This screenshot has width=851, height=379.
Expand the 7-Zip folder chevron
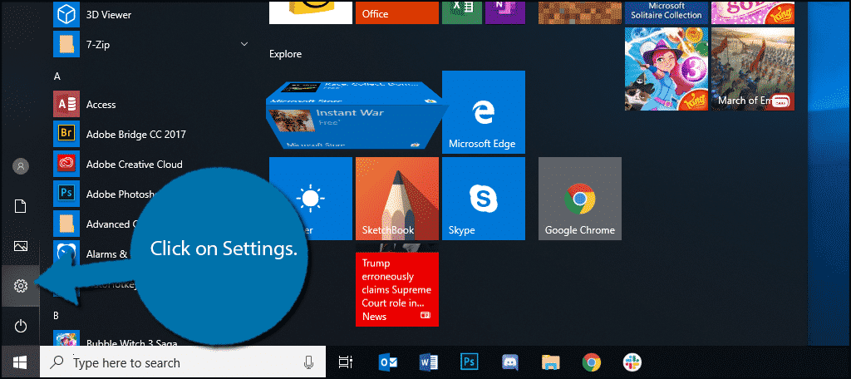pyautogui.click(x=244, y=44)
